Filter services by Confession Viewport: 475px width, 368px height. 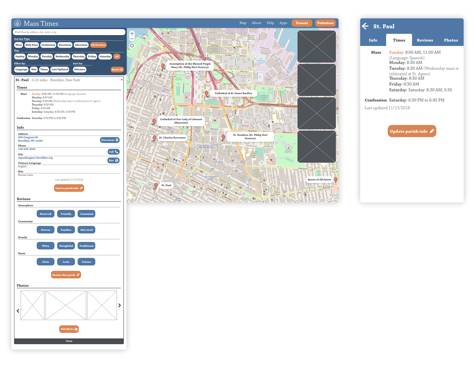[x=48, y=45]
